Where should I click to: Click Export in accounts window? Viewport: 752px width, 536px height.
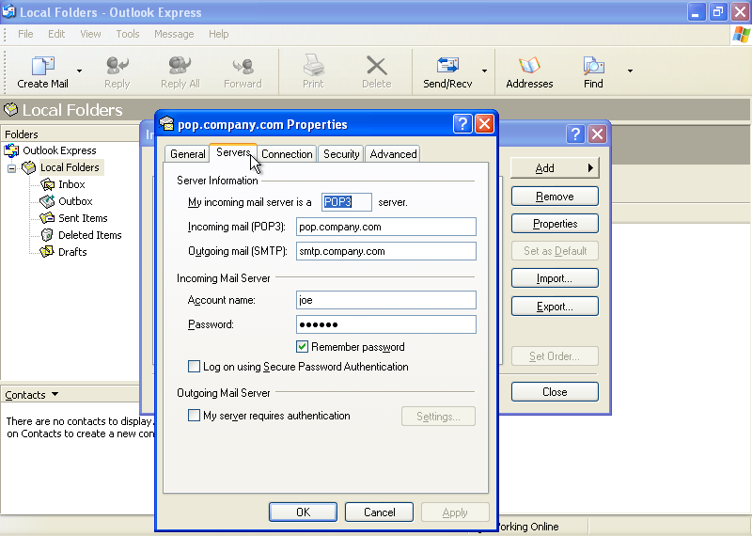pyautogui.click(x=555, y=307)
